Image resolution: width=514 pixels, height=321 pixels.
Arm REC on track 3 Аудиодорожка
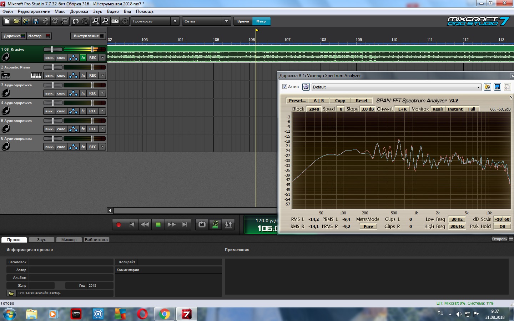click(x=93, y=93)
